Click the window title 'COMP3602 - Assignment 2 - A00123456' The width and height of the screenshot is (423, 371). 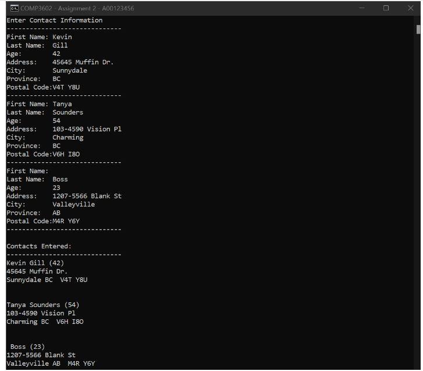tap(77, 8)
